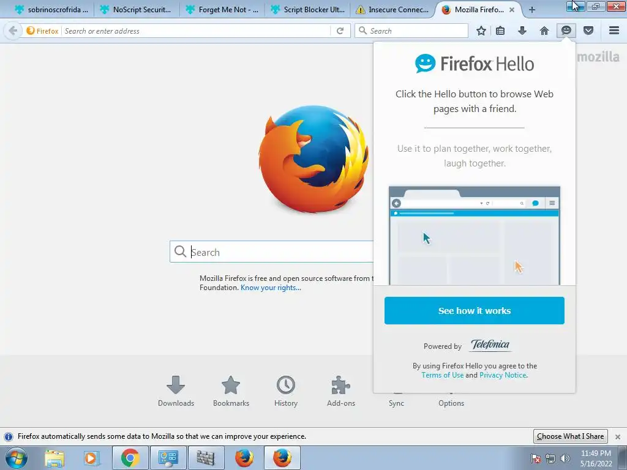The image size is (627, 470).
Task: Click the See how it works button
Action: 475,310
